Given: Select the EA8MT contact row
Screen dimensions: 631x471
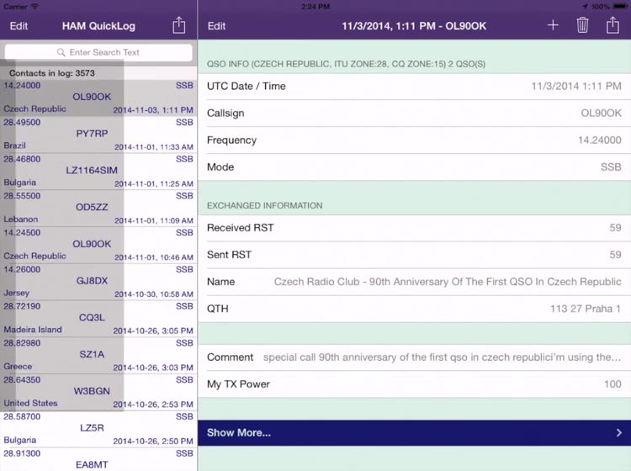Looking at the screenshot, I should click(x=98, y=460).
